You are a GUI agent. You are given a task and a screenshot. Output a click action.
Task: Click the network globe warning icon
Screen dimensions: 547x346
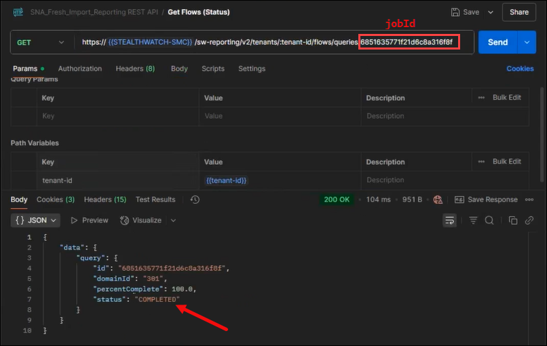pos(438,199)
